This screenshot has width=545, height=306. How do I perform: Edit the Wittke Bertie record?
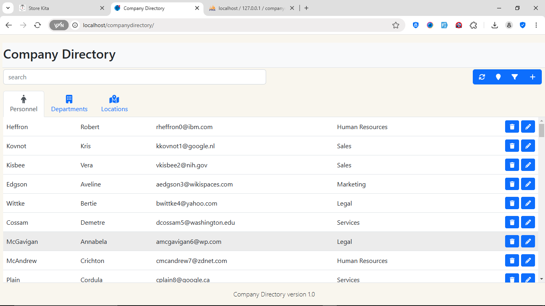click(528, 203)
